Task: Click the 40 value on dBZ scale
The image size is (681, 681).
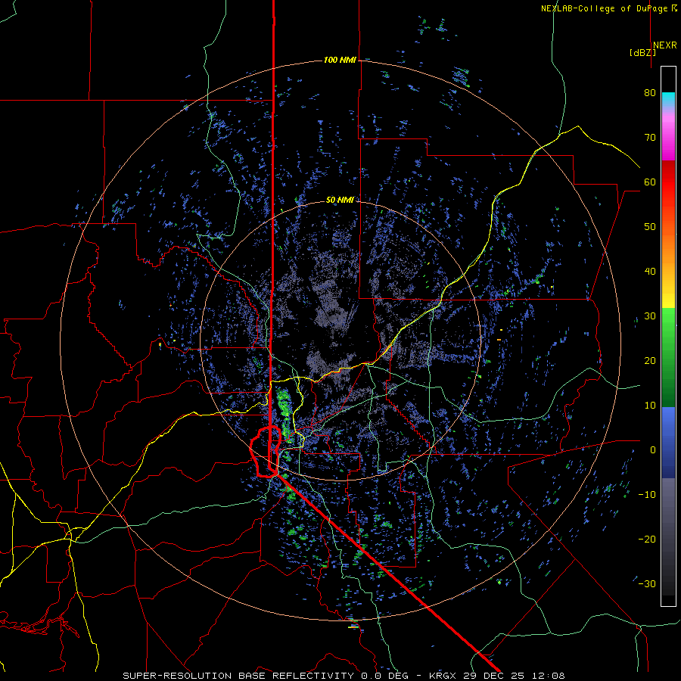Action: coord(650,272)
